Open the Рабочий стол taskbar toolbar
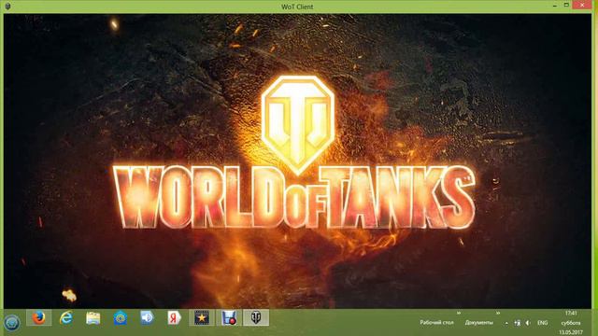Screen dimensions: 598x336 point(436,323)
